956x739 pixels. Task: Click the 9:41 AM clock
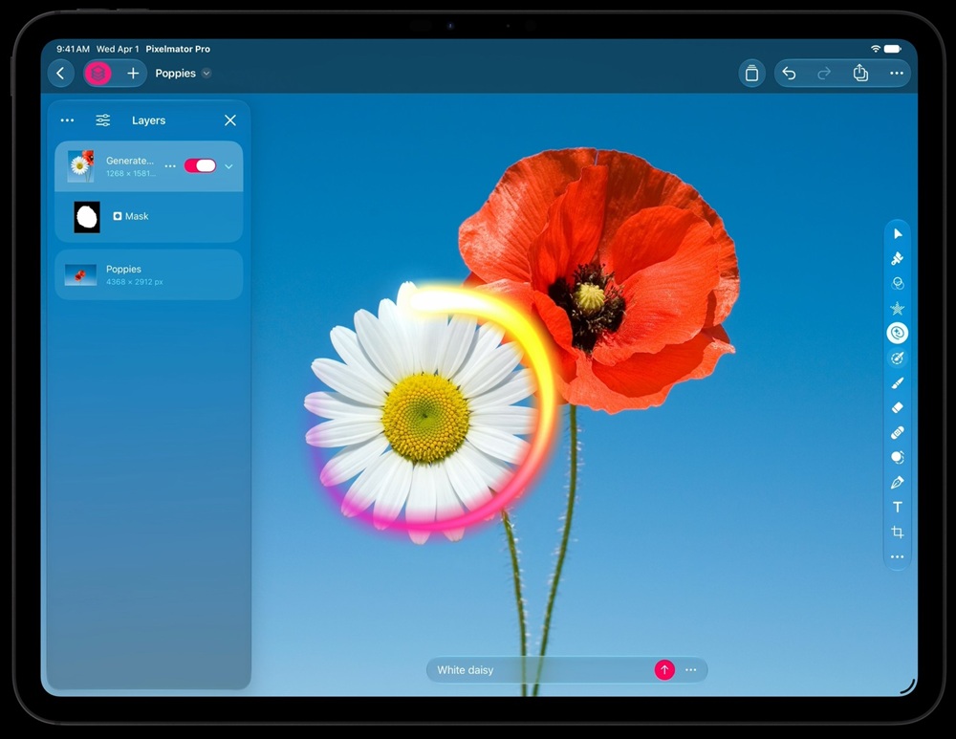point(74,49)
